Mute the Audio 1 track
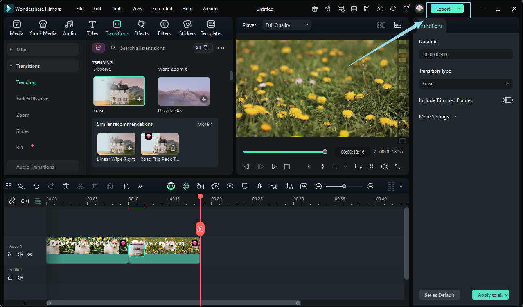 tap(20, 278)
